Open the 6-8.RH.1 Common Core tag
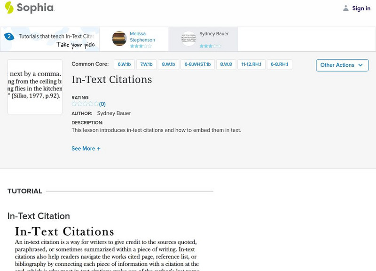This screenshot has height=271, width=376. point(279,64)
